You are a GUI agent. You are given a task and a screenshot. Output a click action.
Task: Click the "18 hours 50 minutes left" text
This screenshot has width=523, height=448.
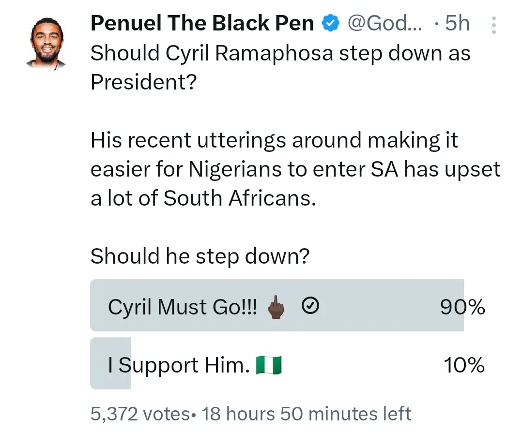point(306,414)
